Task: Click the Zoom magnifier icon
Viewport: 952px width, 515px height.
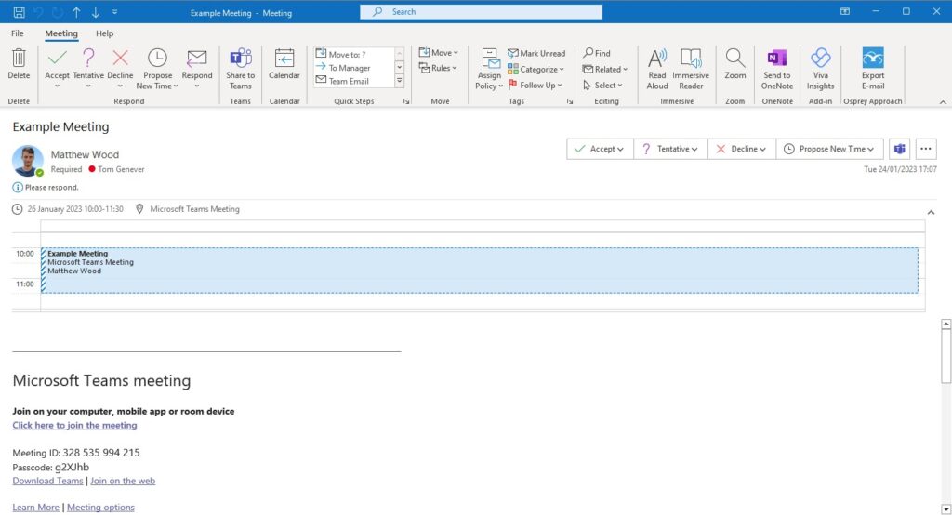Action: 734,59
